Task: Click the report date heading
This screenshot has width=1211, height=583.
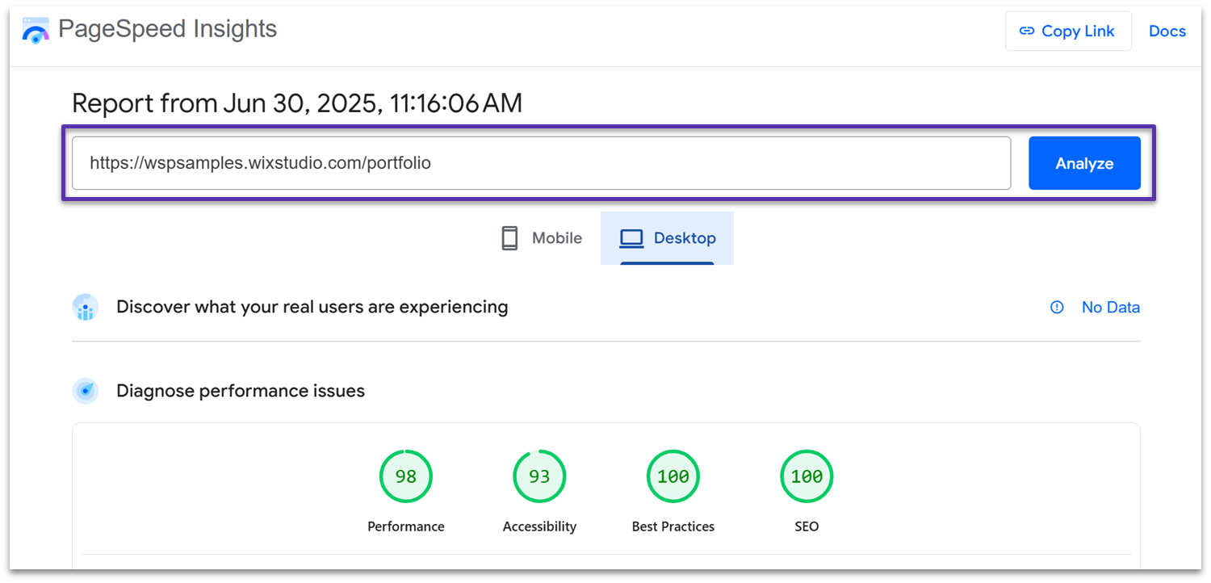Action: point(297,103)
